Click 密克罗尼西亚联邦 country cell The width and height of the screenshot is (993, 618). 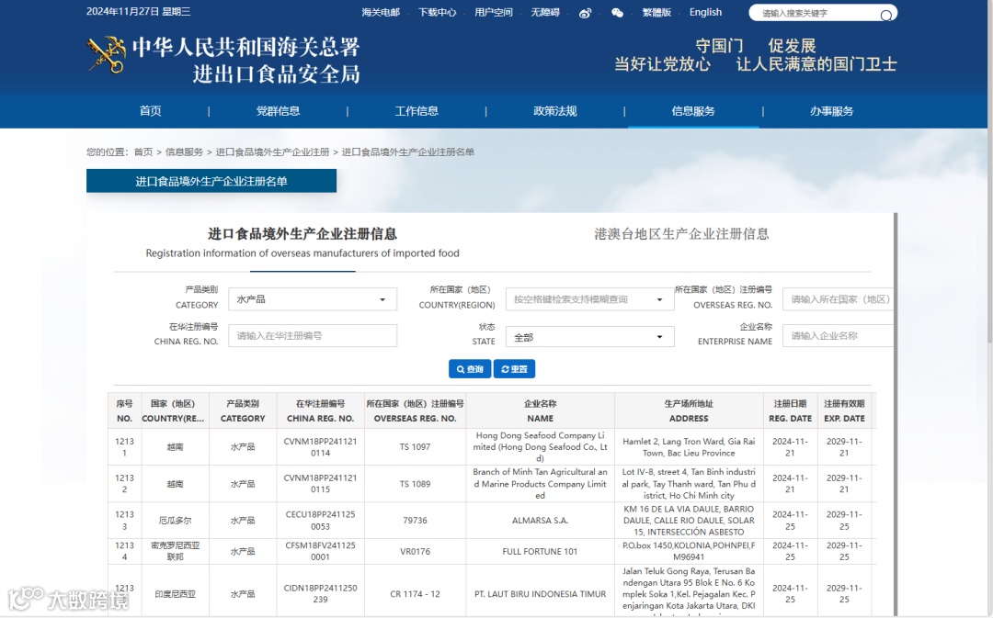click(176, 552)
